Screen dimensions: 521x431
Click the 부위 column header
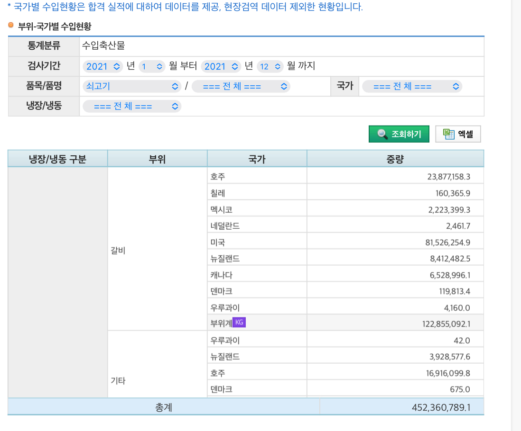[157, 159]
